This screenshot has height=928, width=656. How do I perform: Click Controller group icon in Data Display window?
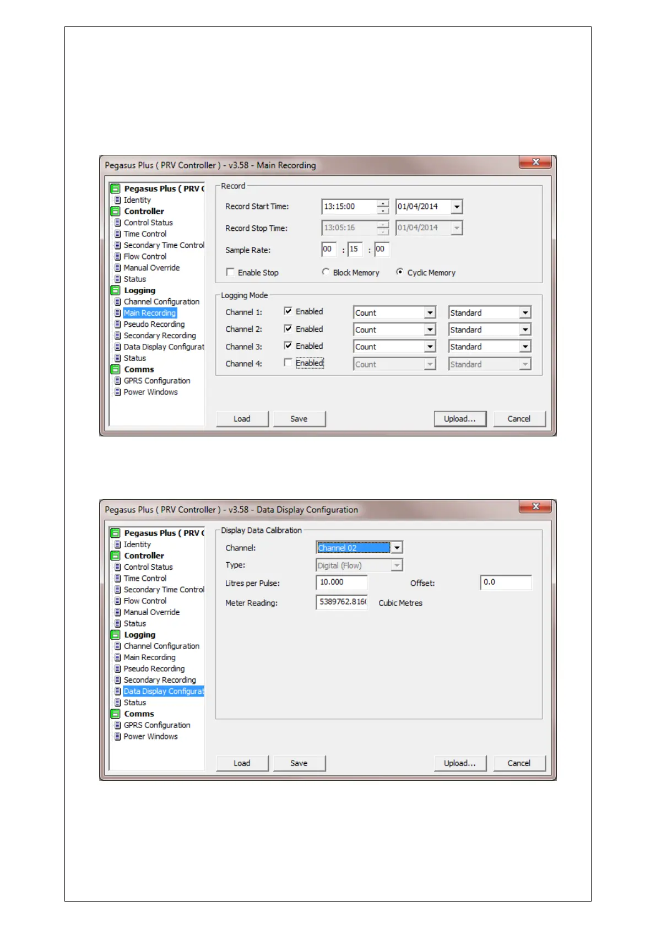115,555
